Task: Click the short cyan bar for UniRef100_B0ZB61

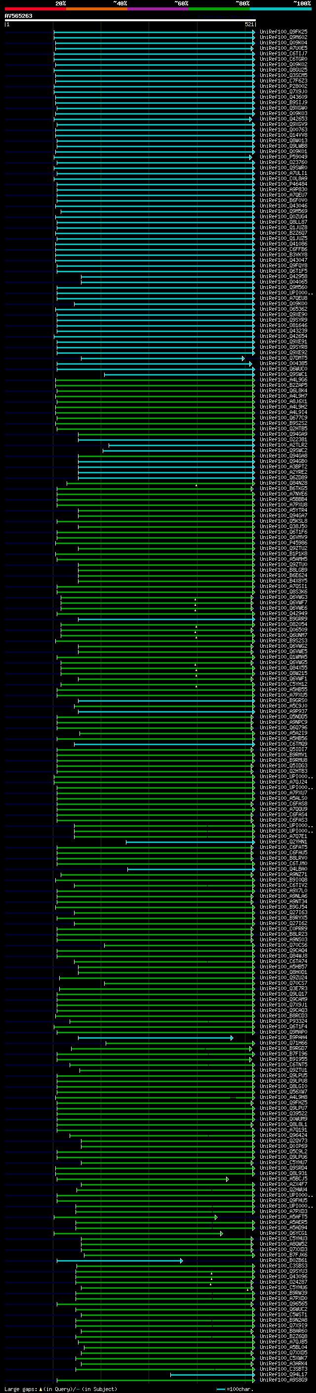Action: coord(120,1261)
